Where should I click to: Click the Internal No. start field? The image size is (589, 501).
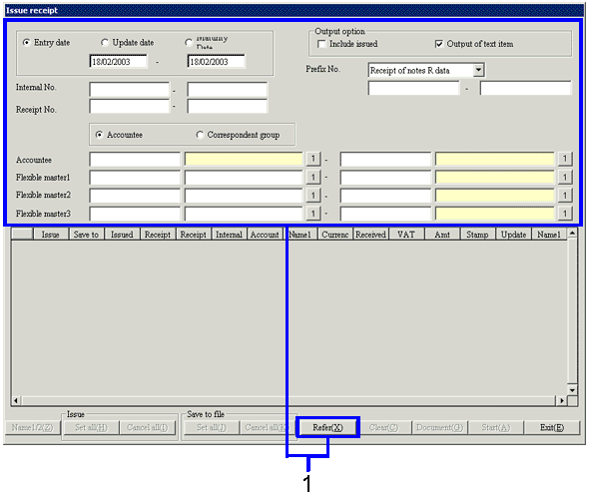click(129, 90)
